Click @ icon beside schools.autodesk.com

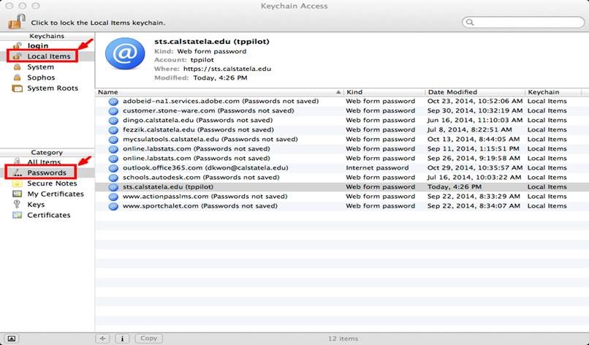click(x=113, y=178)
